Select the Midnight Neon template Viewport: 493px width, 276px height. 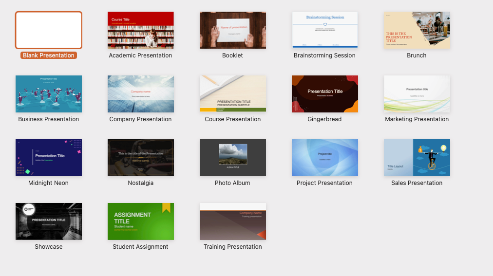coord(49,158)
